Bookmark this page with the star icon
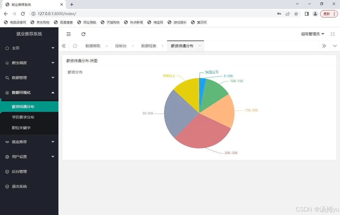 [x=296, y=14]
